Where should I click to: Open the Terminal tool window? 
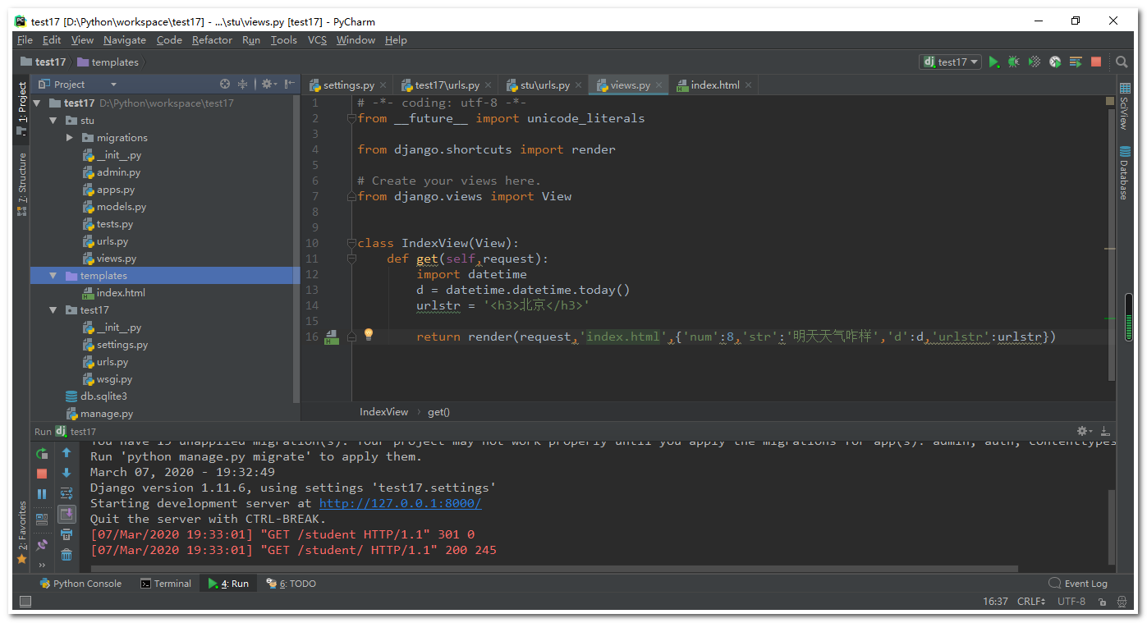click(x=165, y=584)
